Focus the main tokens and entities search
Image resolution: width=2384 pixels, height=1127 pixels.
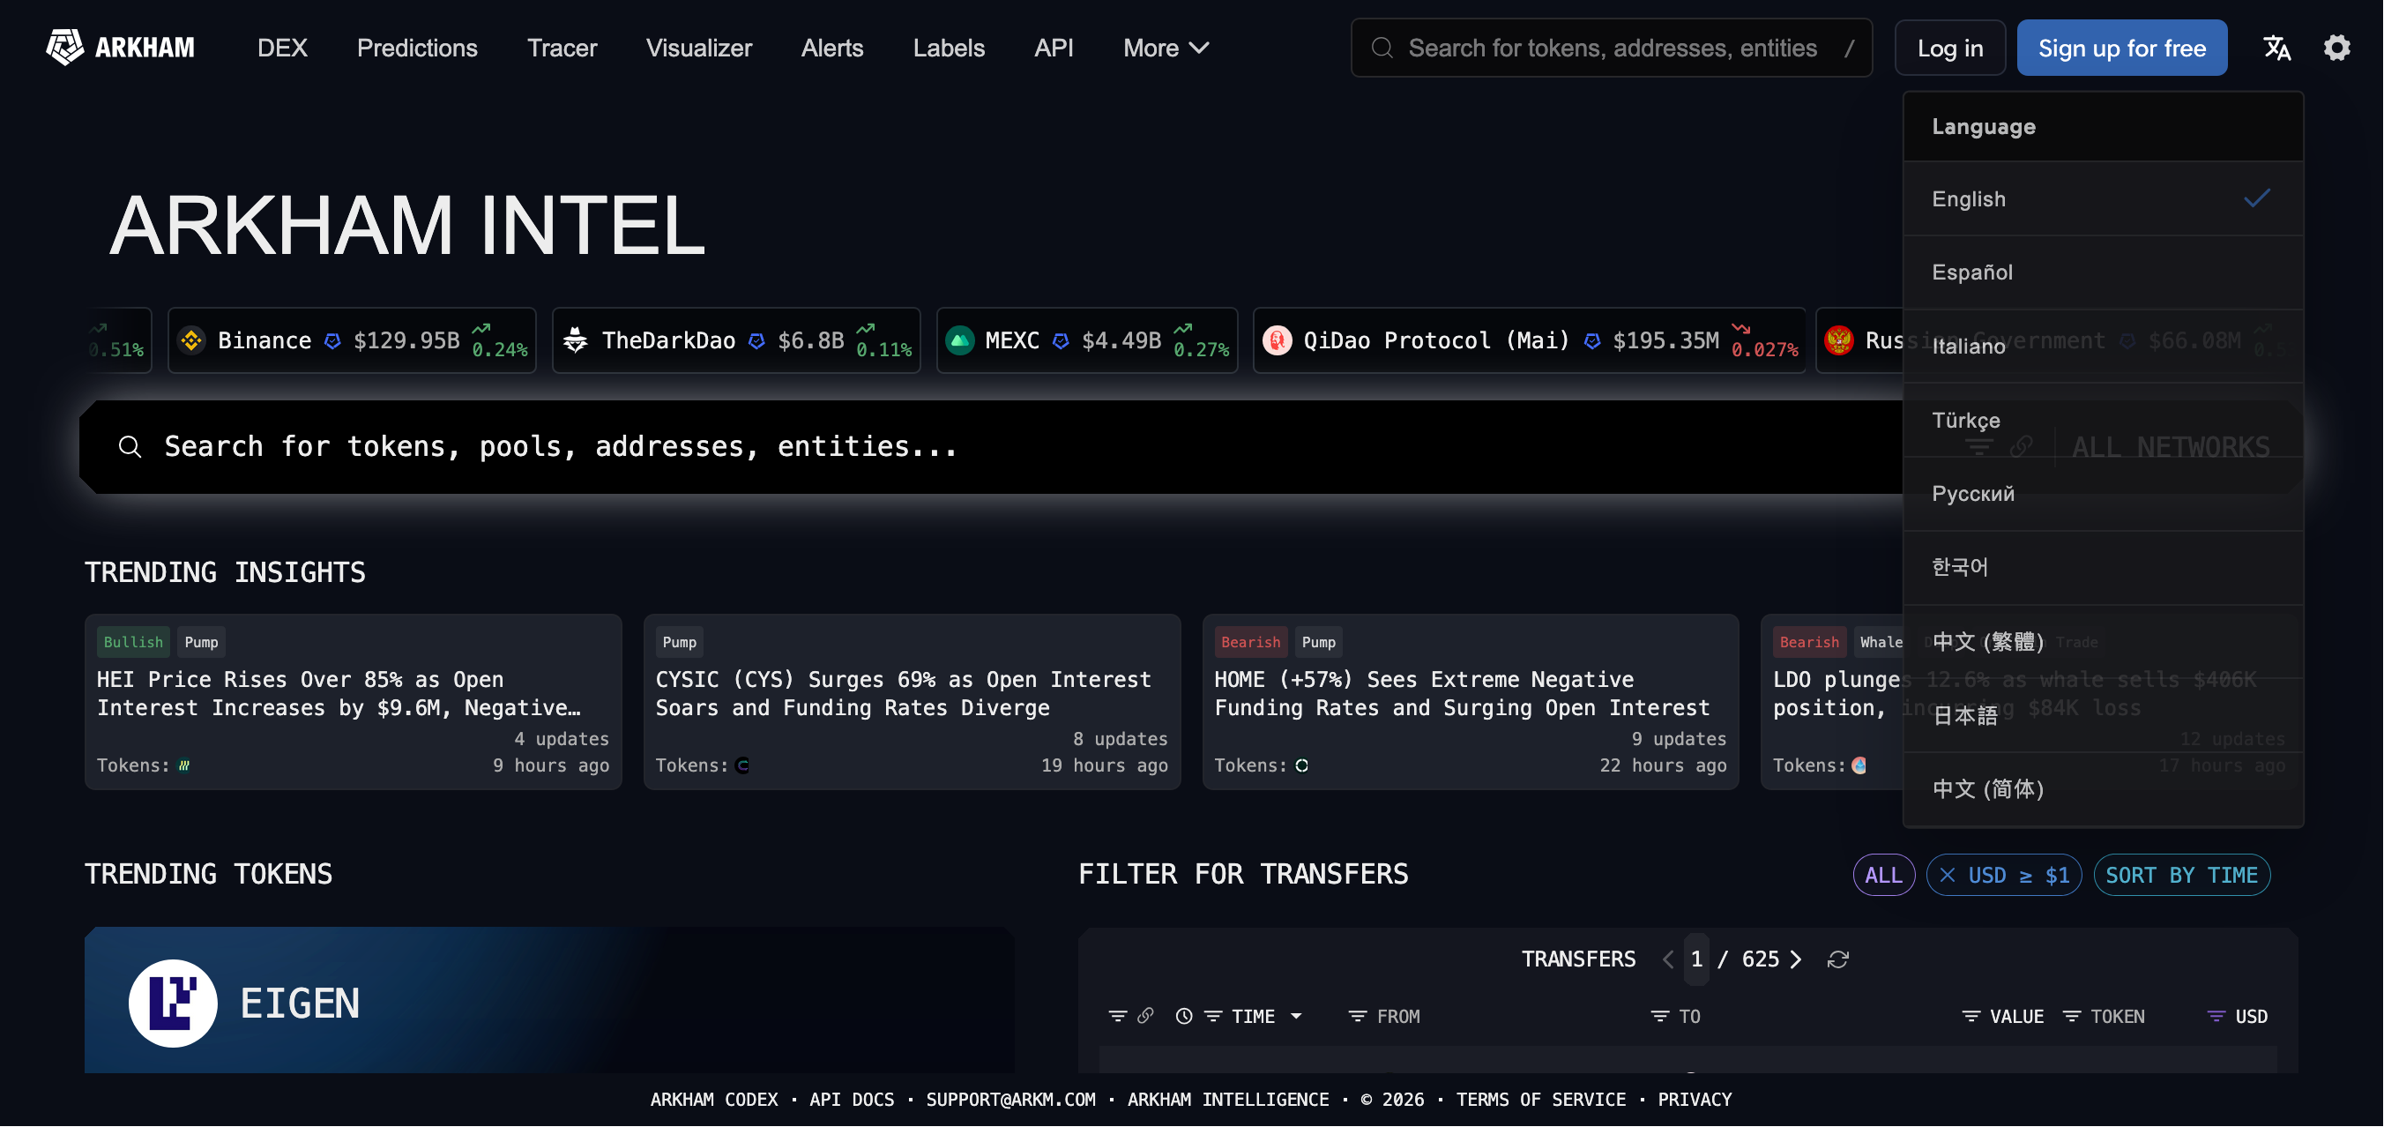[x=990, y=447]
